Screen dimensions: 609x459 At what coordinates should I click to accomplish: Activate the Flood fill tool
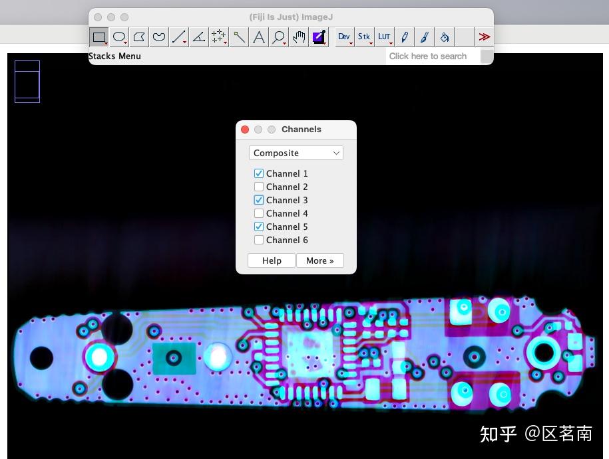(x=444, y=37)
